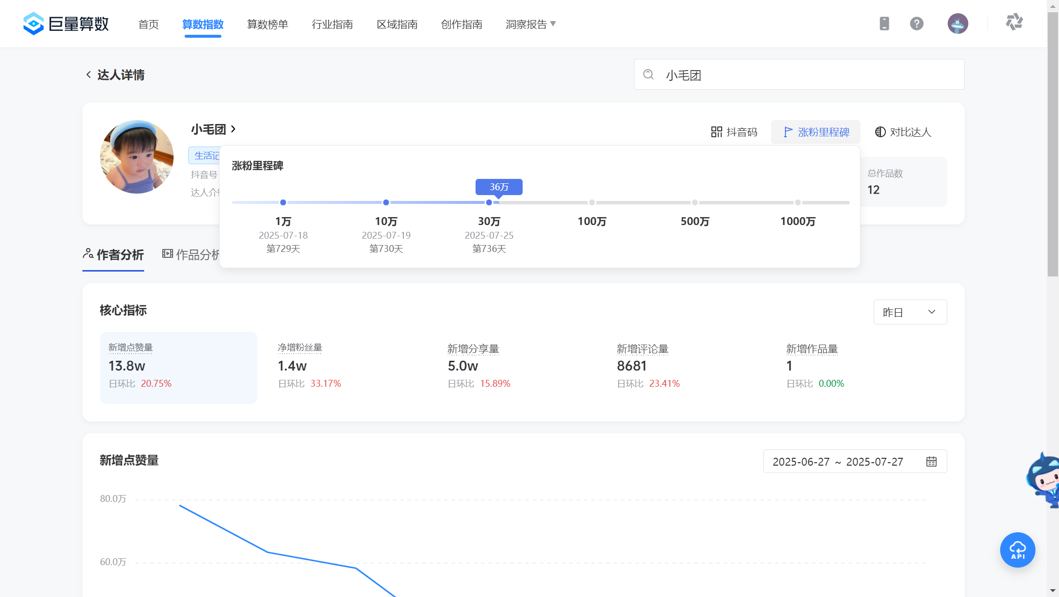Click the 第729天 milestone label

point(283,249)
